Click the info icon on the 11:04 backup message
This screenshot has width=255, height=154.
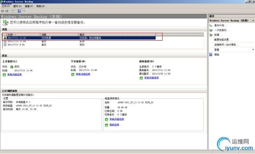5,41
